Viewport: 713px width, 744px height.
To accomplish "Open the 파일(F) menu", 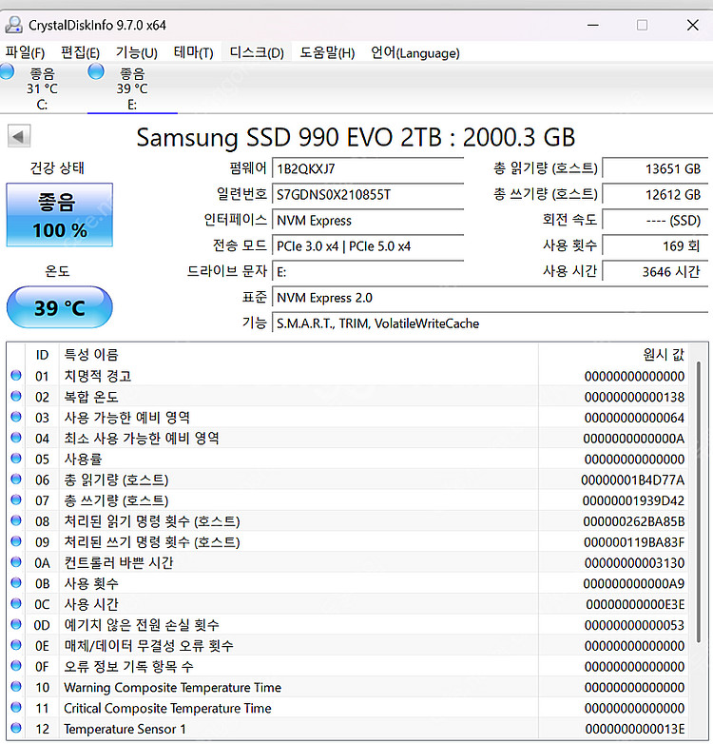I will [x=25, y=52].
